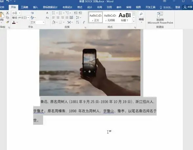Click the Save icon in title bar
The image size is (193, 150).
pyautogui.click(x=2, y=1)
